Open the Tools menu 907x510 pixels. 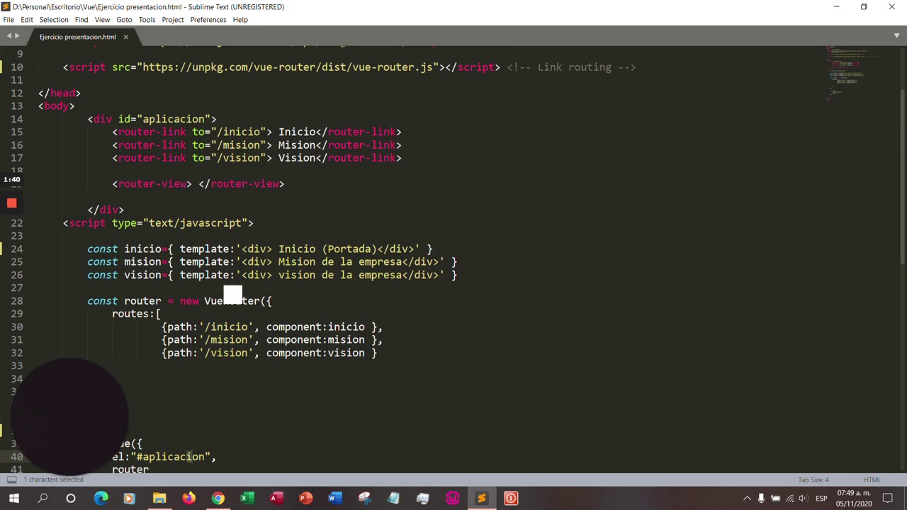coord(147,19)
